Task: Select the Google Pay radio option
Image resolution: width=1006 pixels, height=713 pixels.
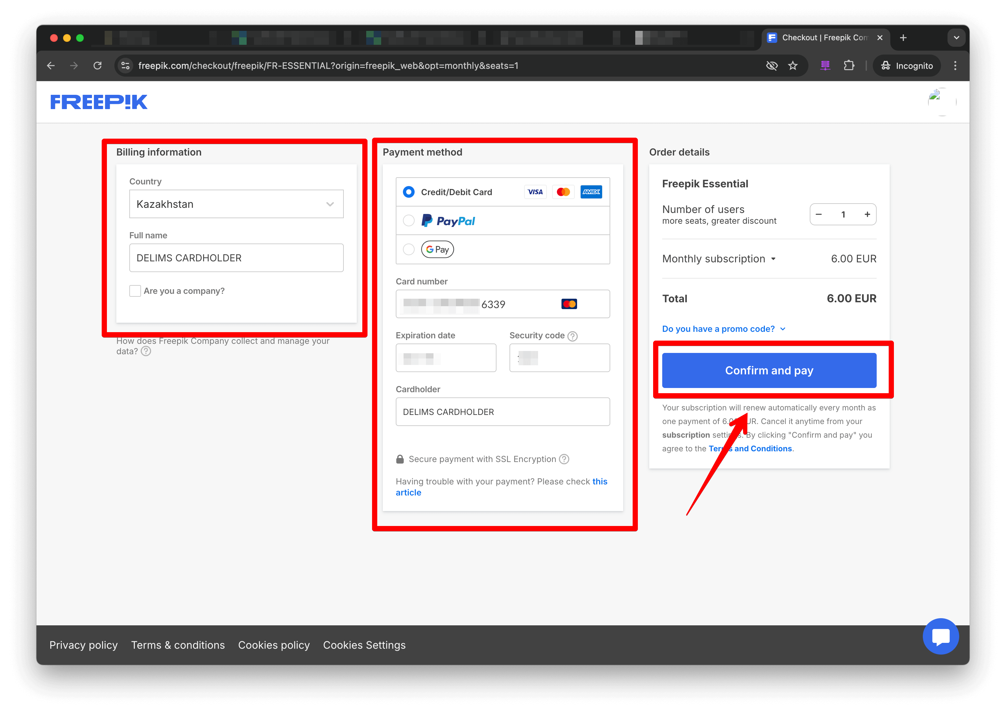Action: 408,249
